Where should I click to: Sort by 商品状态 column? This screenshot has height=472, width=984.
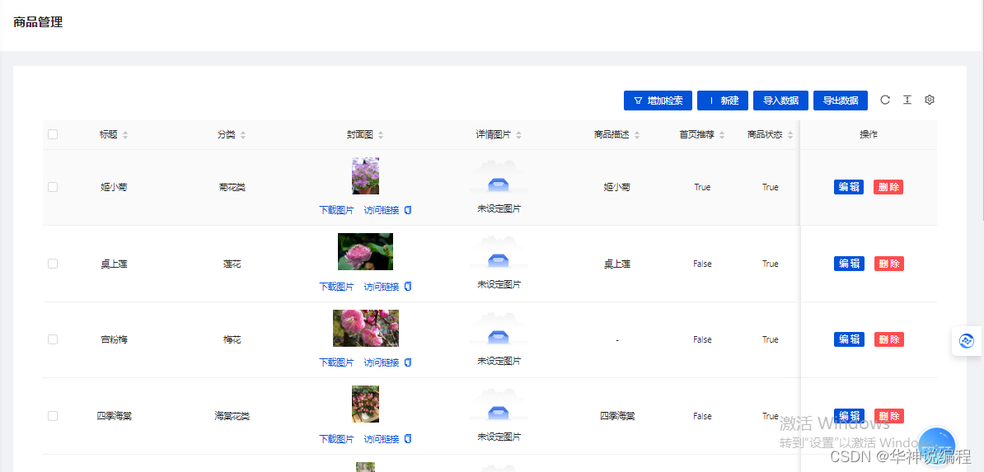pos(790,135)
